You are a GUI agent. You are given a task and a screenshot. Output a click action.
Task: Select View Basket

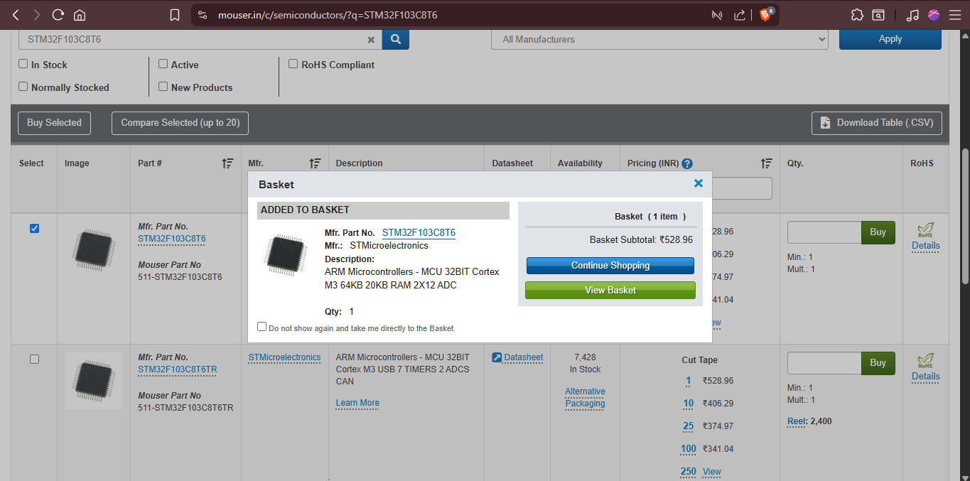point(610,290)
